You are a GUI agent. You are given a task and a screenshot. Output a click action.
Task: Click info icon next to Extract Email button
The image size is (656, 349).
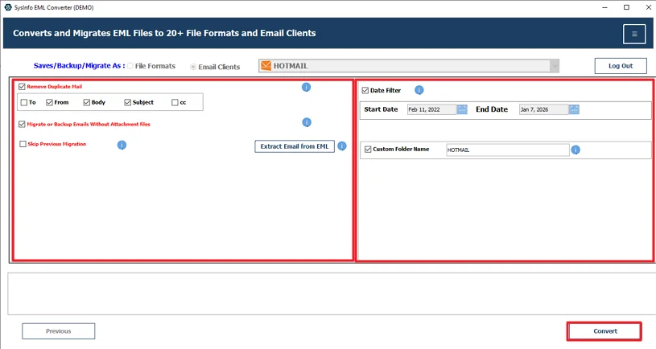342,146
